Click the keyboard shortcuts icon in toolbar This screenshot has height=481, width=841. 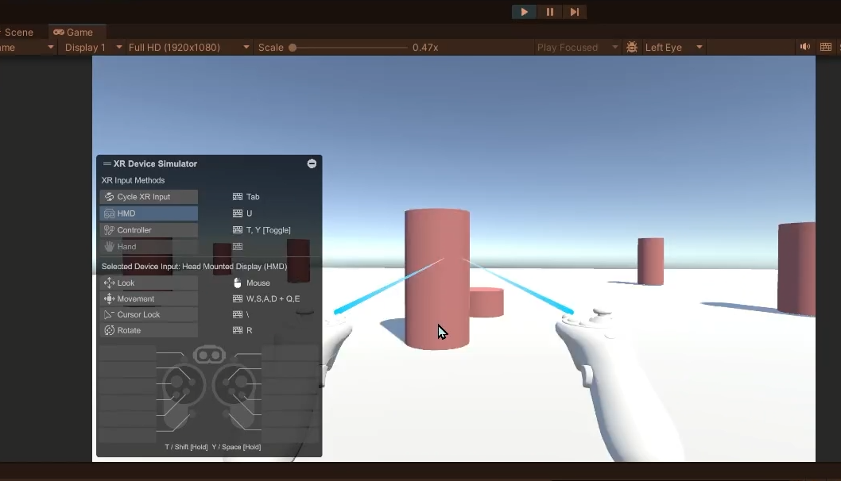(x=826, y=47)
